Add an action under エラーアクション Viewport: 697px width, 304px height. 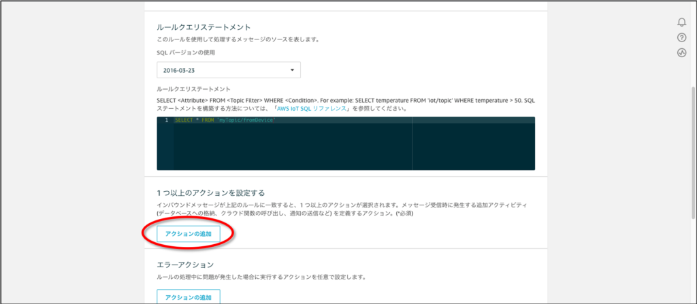click(x=189, y=297)
